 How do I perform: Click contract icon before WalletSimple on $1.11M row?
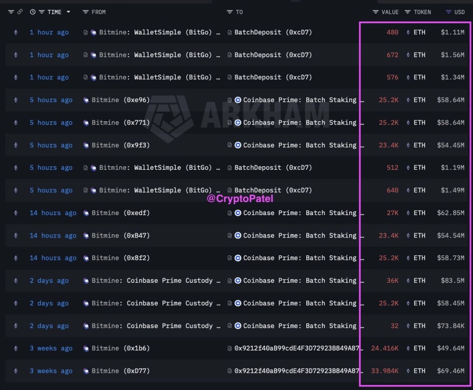[x=85, y=32]
